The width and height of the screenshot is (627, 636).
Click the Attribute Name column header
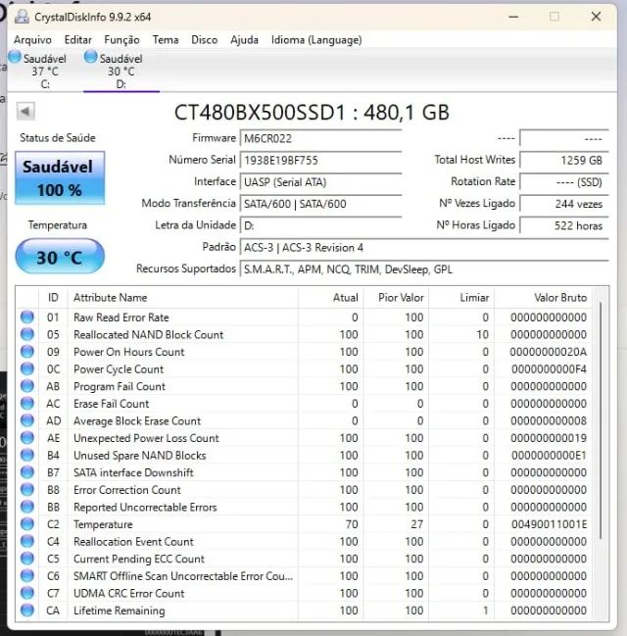click(183, 298)
